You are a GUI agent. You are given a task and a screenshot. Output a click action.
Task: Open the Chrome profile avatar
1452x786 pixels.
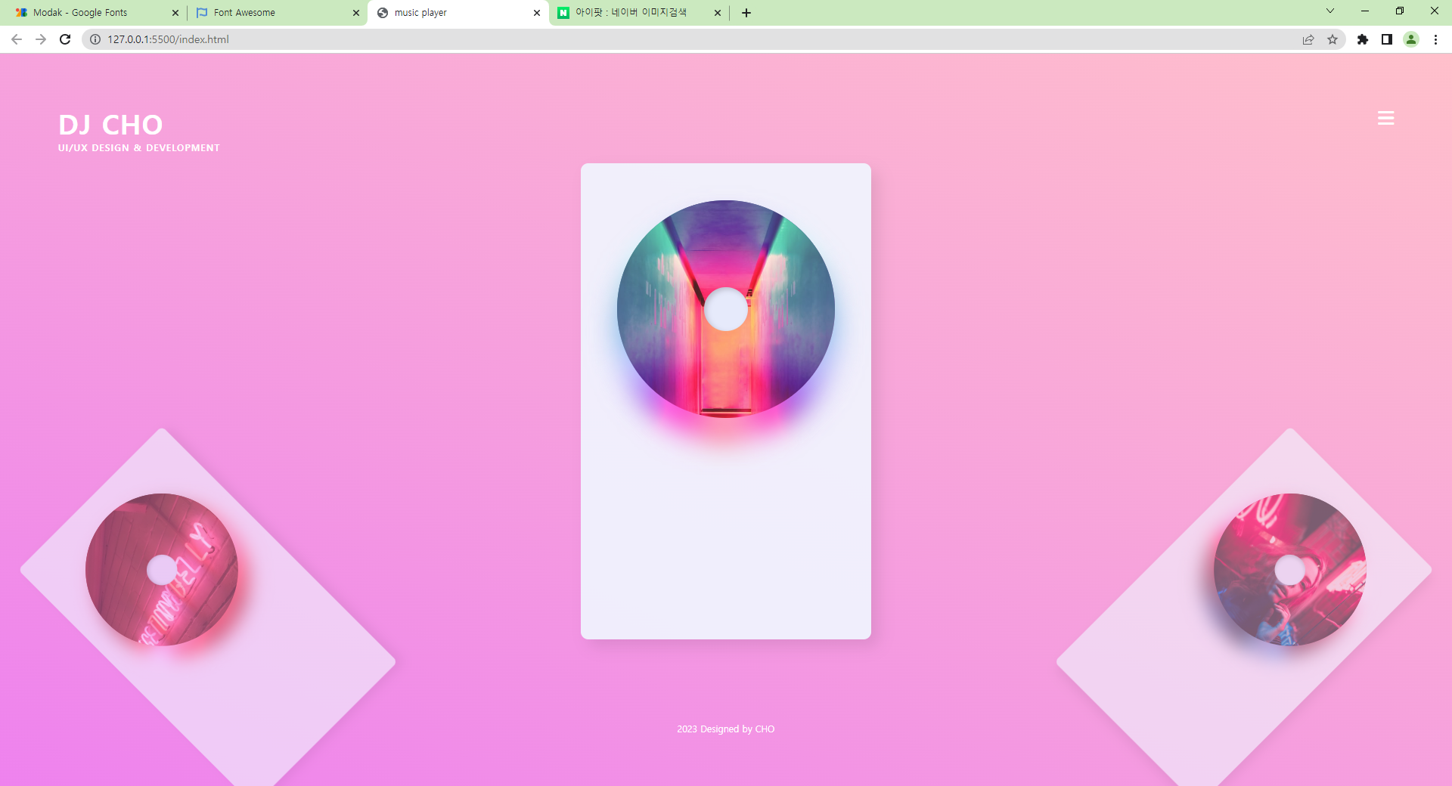tap(1411, 39)
